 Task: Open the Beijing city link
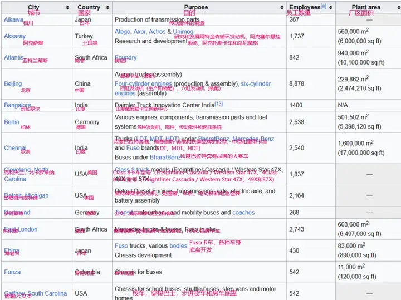pos(13,84)
